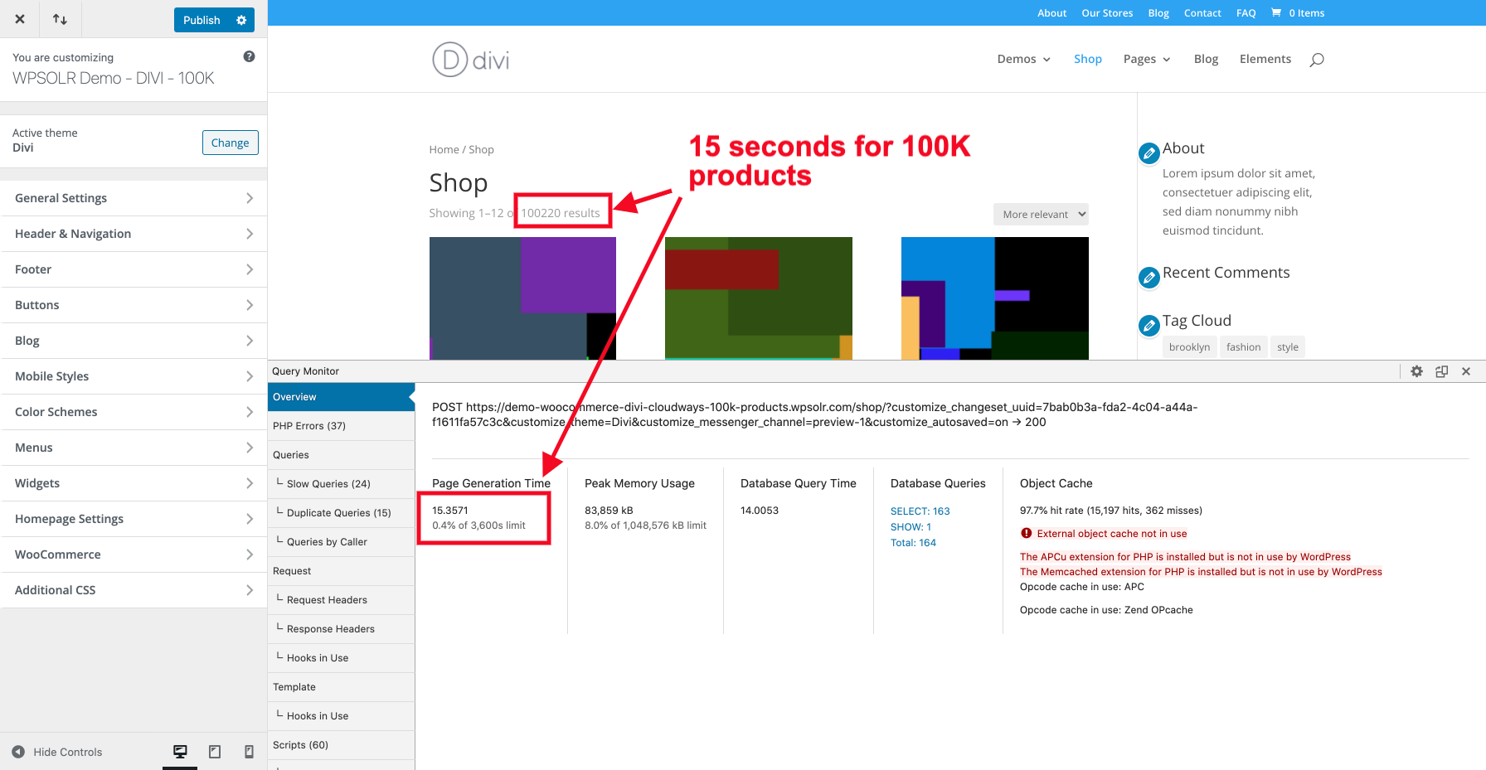
Task: Toggle Query Monitor panel position icon
Action: click(1441, 371)
